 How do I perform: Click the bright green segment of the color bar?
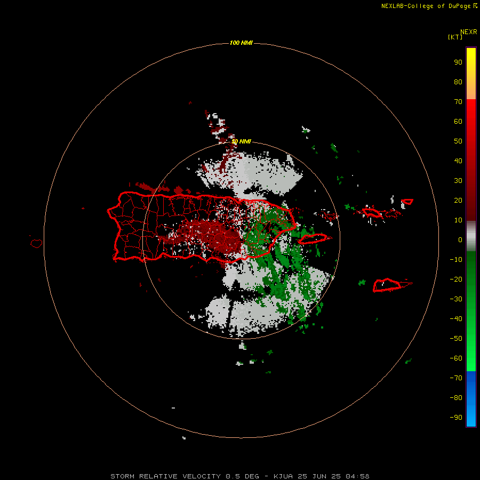[x=471, y=311]
